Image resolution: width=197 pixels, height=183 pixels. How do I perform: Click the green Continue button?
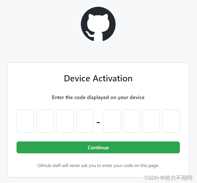point(98,147)
